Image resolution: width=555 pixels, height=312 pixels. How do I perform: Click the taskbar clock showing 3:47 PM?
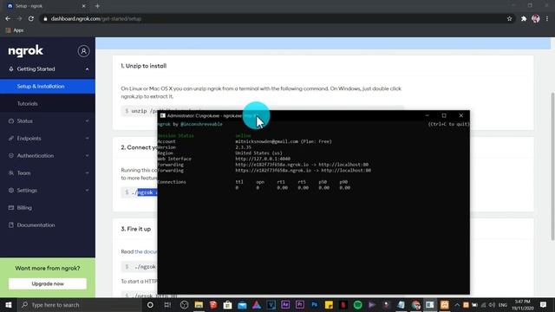click(522, 305)
